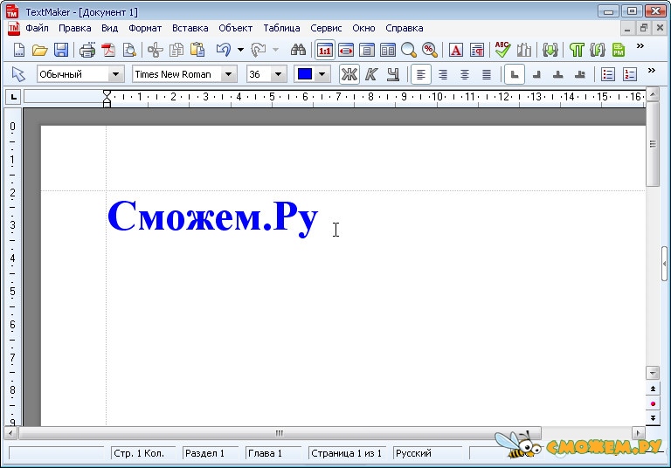Viewport: 671px width, 468px height.
Task: Cut selection with the scissors icon
Action: pos(156,50)
